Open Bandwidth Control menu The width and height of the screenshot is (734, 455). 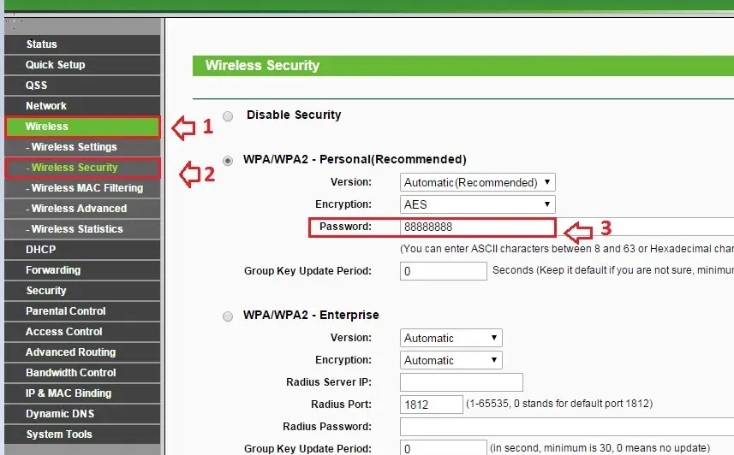pyautogui.click(x=82, y=374)
